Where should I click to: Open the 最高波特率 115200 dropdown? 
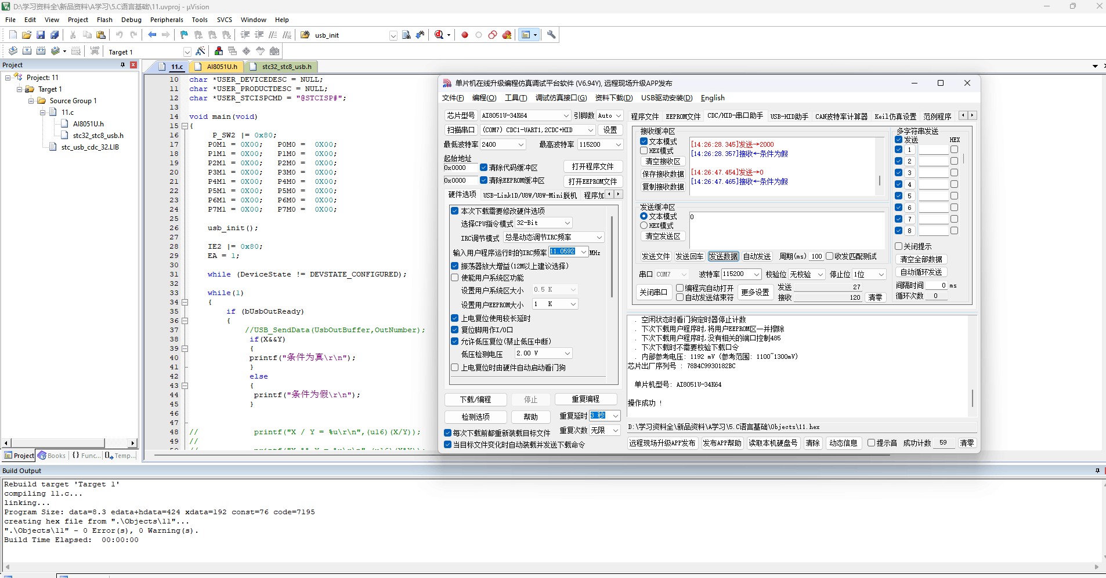tap(618, 144)
